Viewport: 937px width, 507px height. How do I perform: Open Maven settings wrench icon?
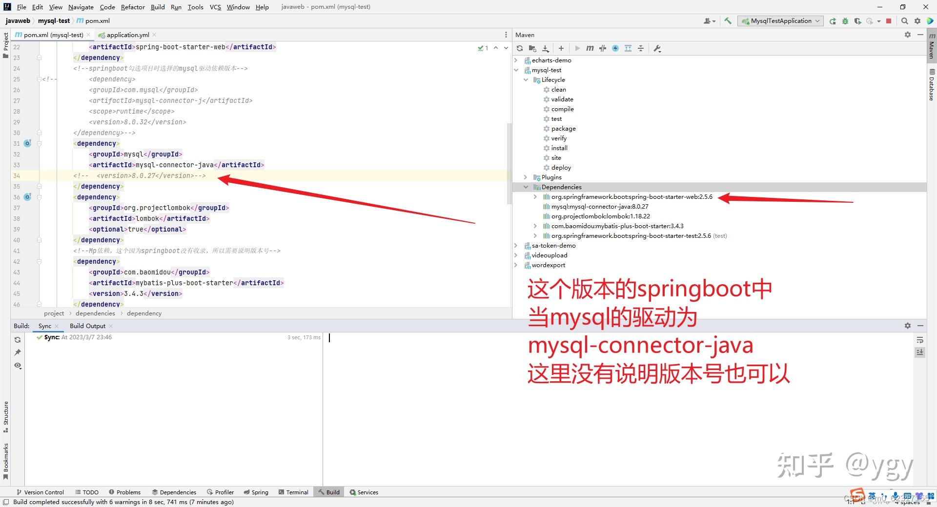coord(657,48)
